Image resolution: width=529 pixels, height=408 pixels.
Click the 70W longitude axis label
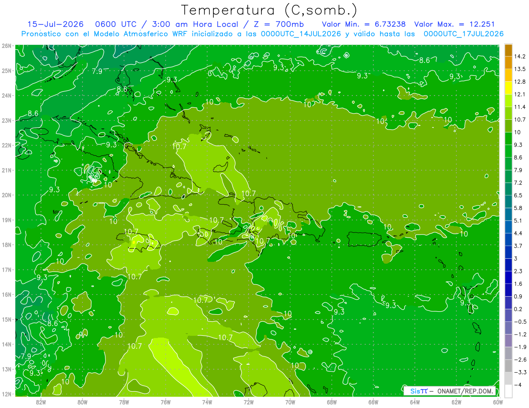290,402
